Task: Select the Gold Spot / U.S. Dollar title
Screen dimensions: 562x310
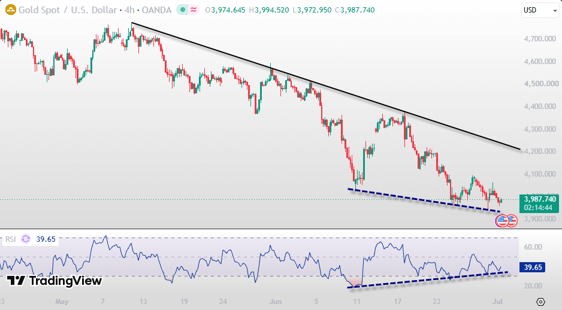Action: pyautogui.click(x=68, y=10)
